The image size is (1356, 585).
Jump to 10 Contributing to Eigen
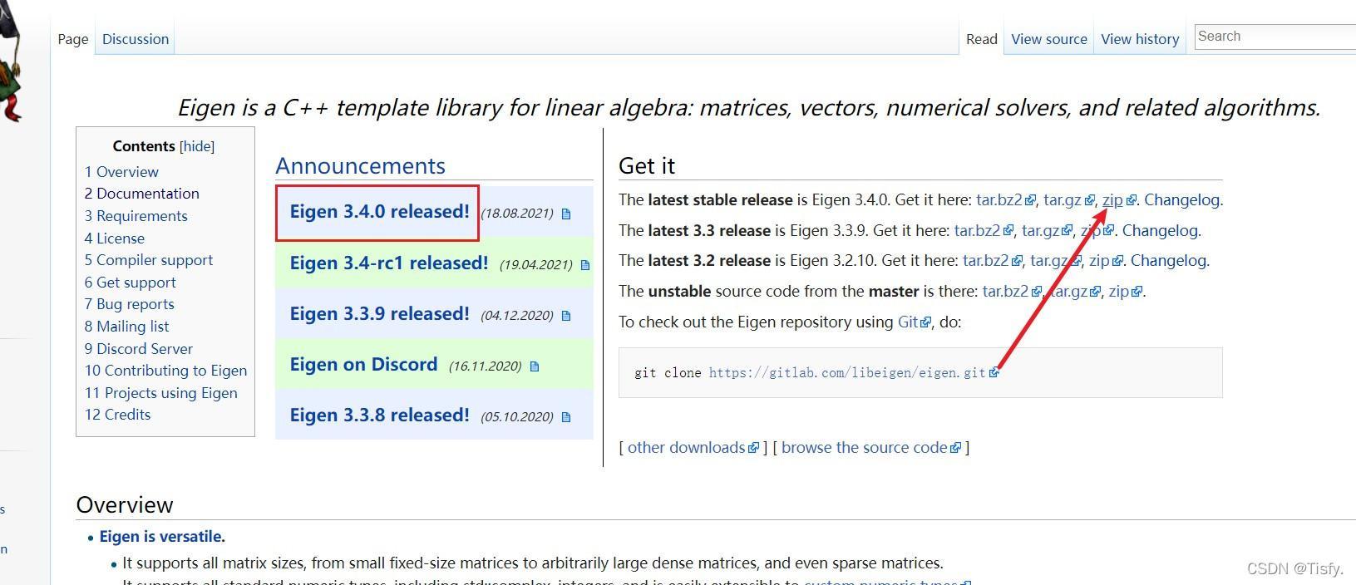165,371
